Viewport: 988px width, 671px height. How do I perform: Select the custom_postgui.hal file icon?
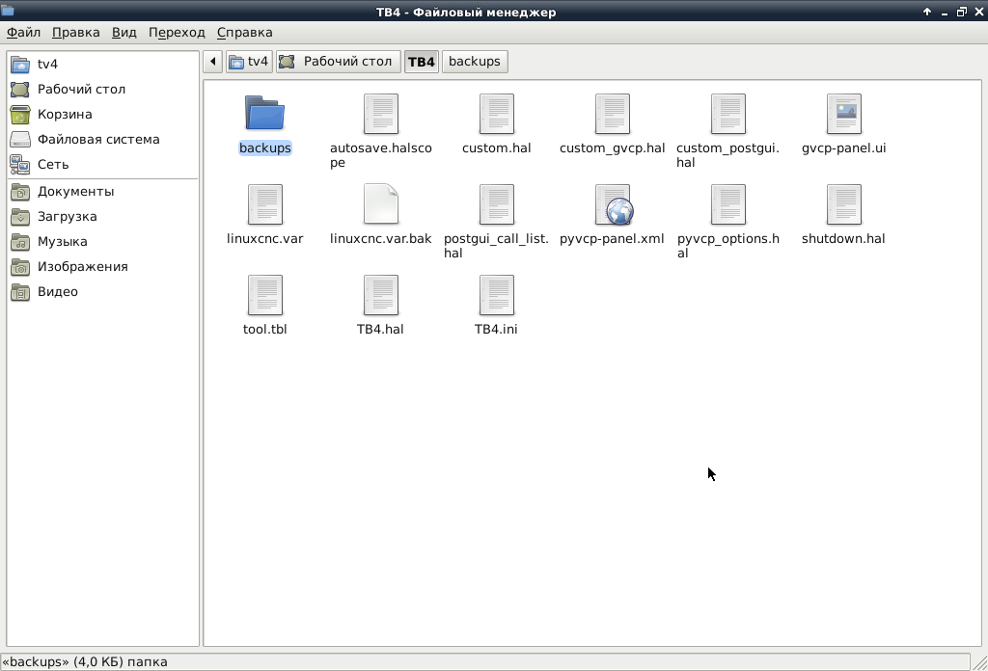[x=728, y=114]
